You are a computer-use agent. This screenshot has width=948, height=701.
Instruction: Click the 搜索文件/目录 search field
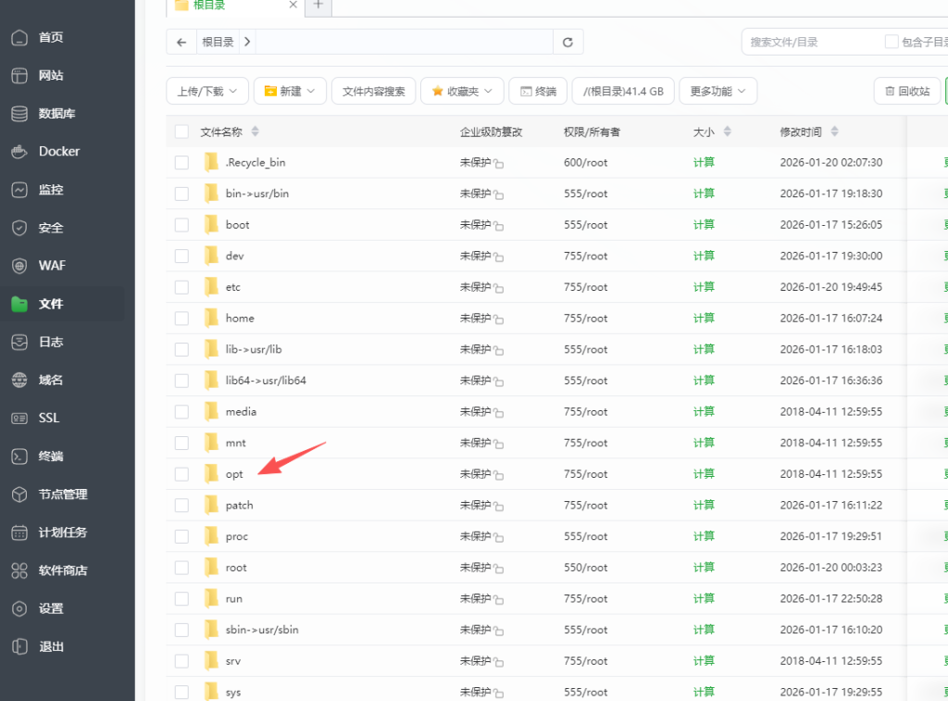point(810,42)
